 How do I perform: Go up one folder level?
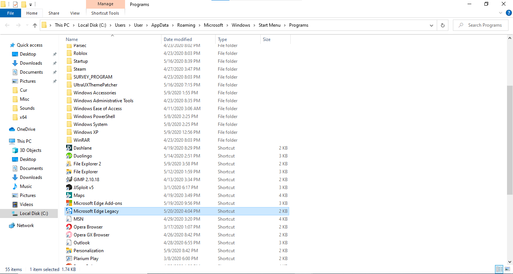(x=35, y=25)
